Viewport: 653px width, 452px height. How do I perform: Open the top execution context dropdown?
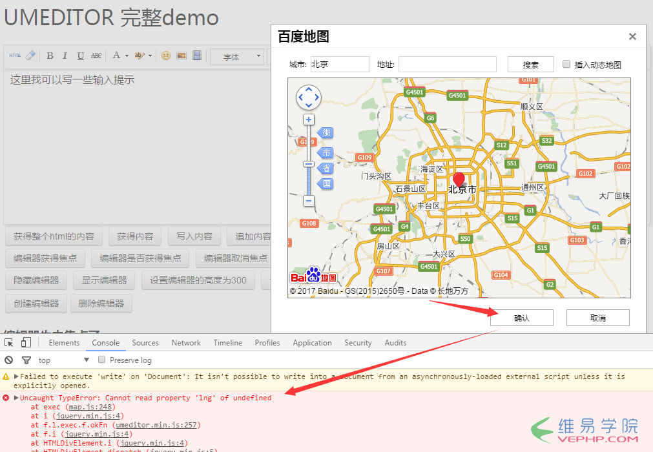(x=64, y=360)
